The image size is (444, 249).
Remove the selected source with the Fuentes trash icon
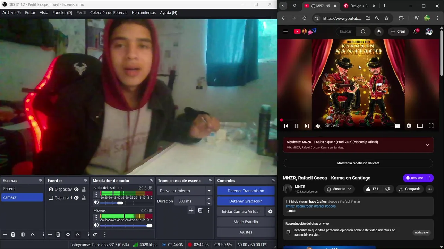(x=58, y=234)
